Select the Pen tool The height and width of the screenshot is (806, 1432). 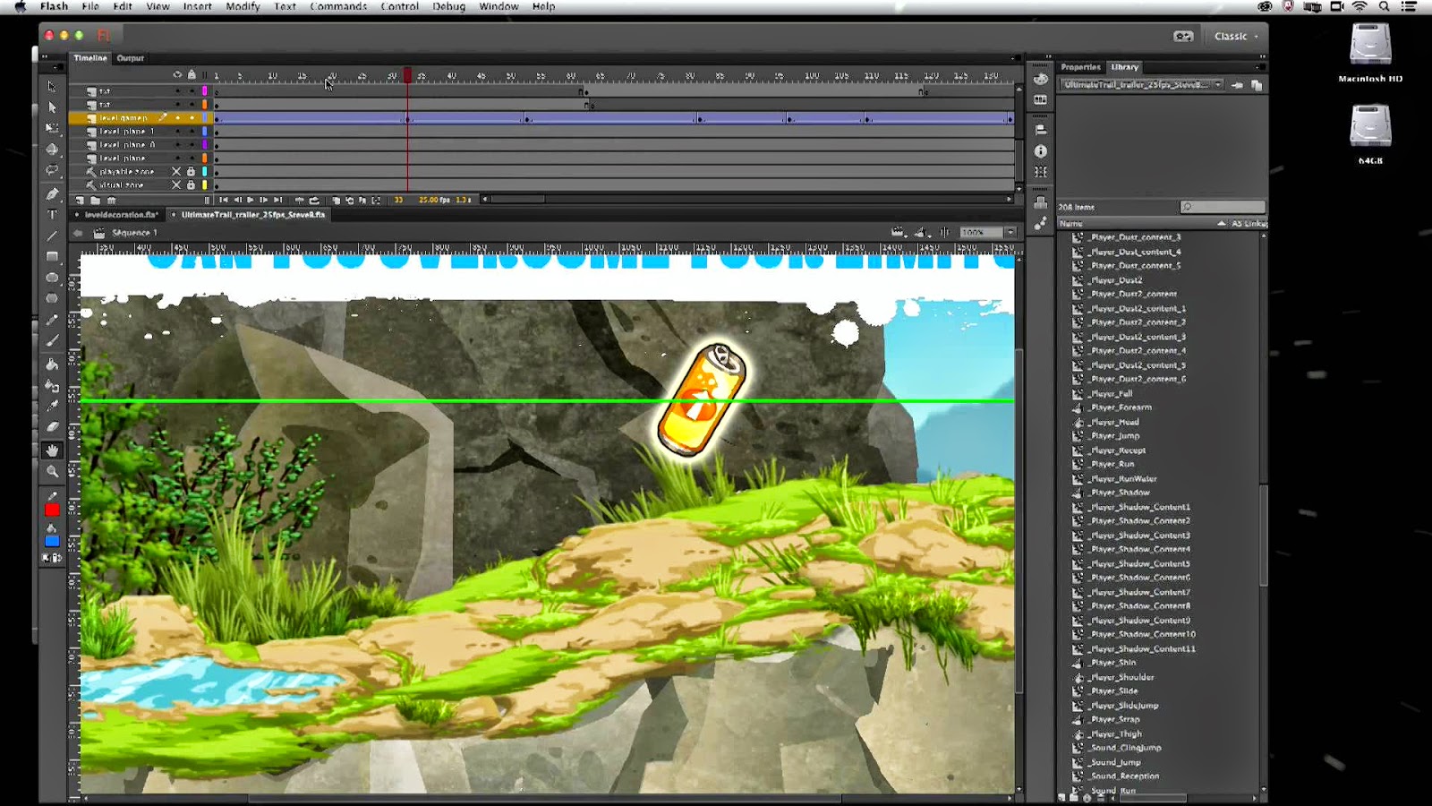tap(52, 193)
